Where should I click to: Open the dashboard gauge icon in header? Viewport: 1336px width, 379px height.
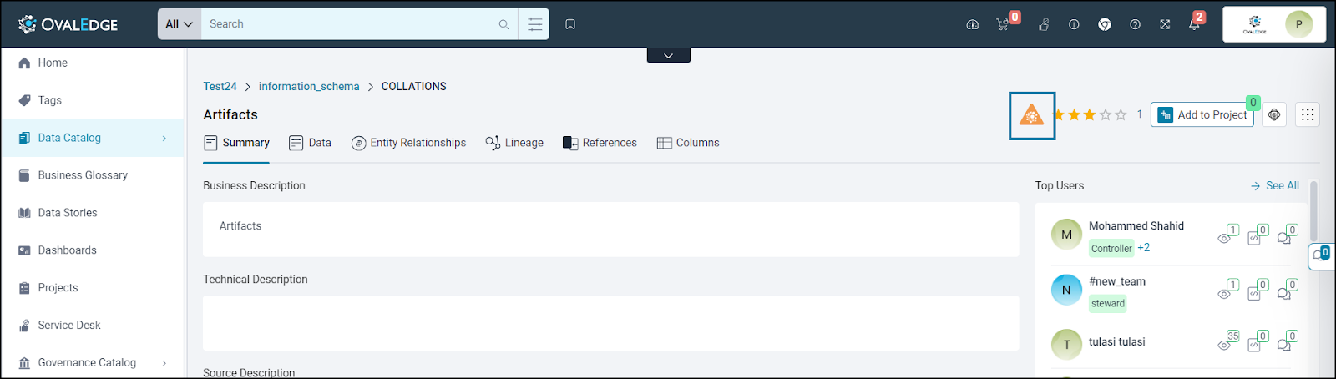[973, 24]
